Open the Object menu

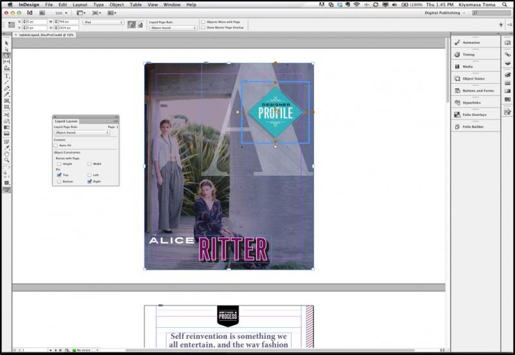click(x=117, y=5)
